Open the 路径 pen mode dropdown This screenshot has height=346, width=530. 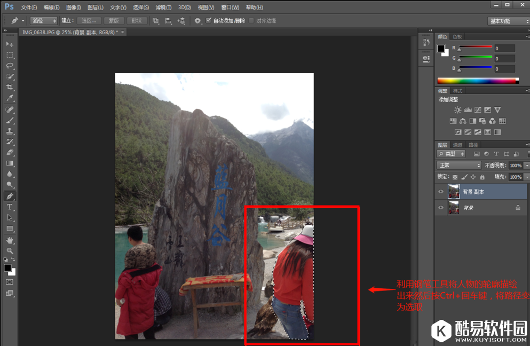[x=44, y=21]
